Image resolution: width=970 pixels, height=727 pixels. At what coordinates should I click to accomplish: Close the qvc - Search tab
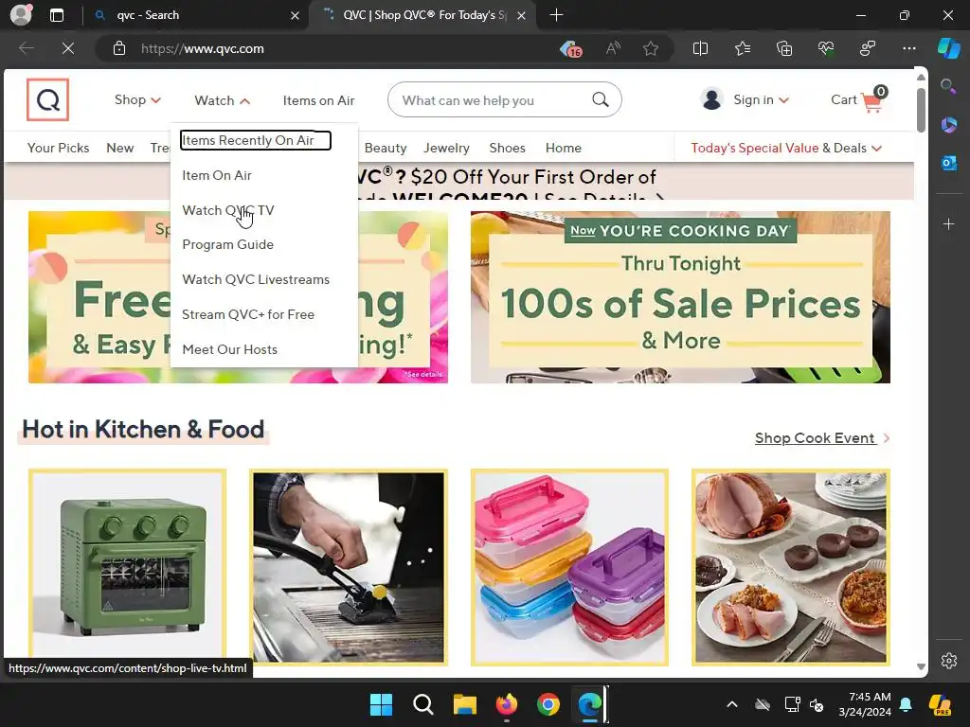pos(295,15)
